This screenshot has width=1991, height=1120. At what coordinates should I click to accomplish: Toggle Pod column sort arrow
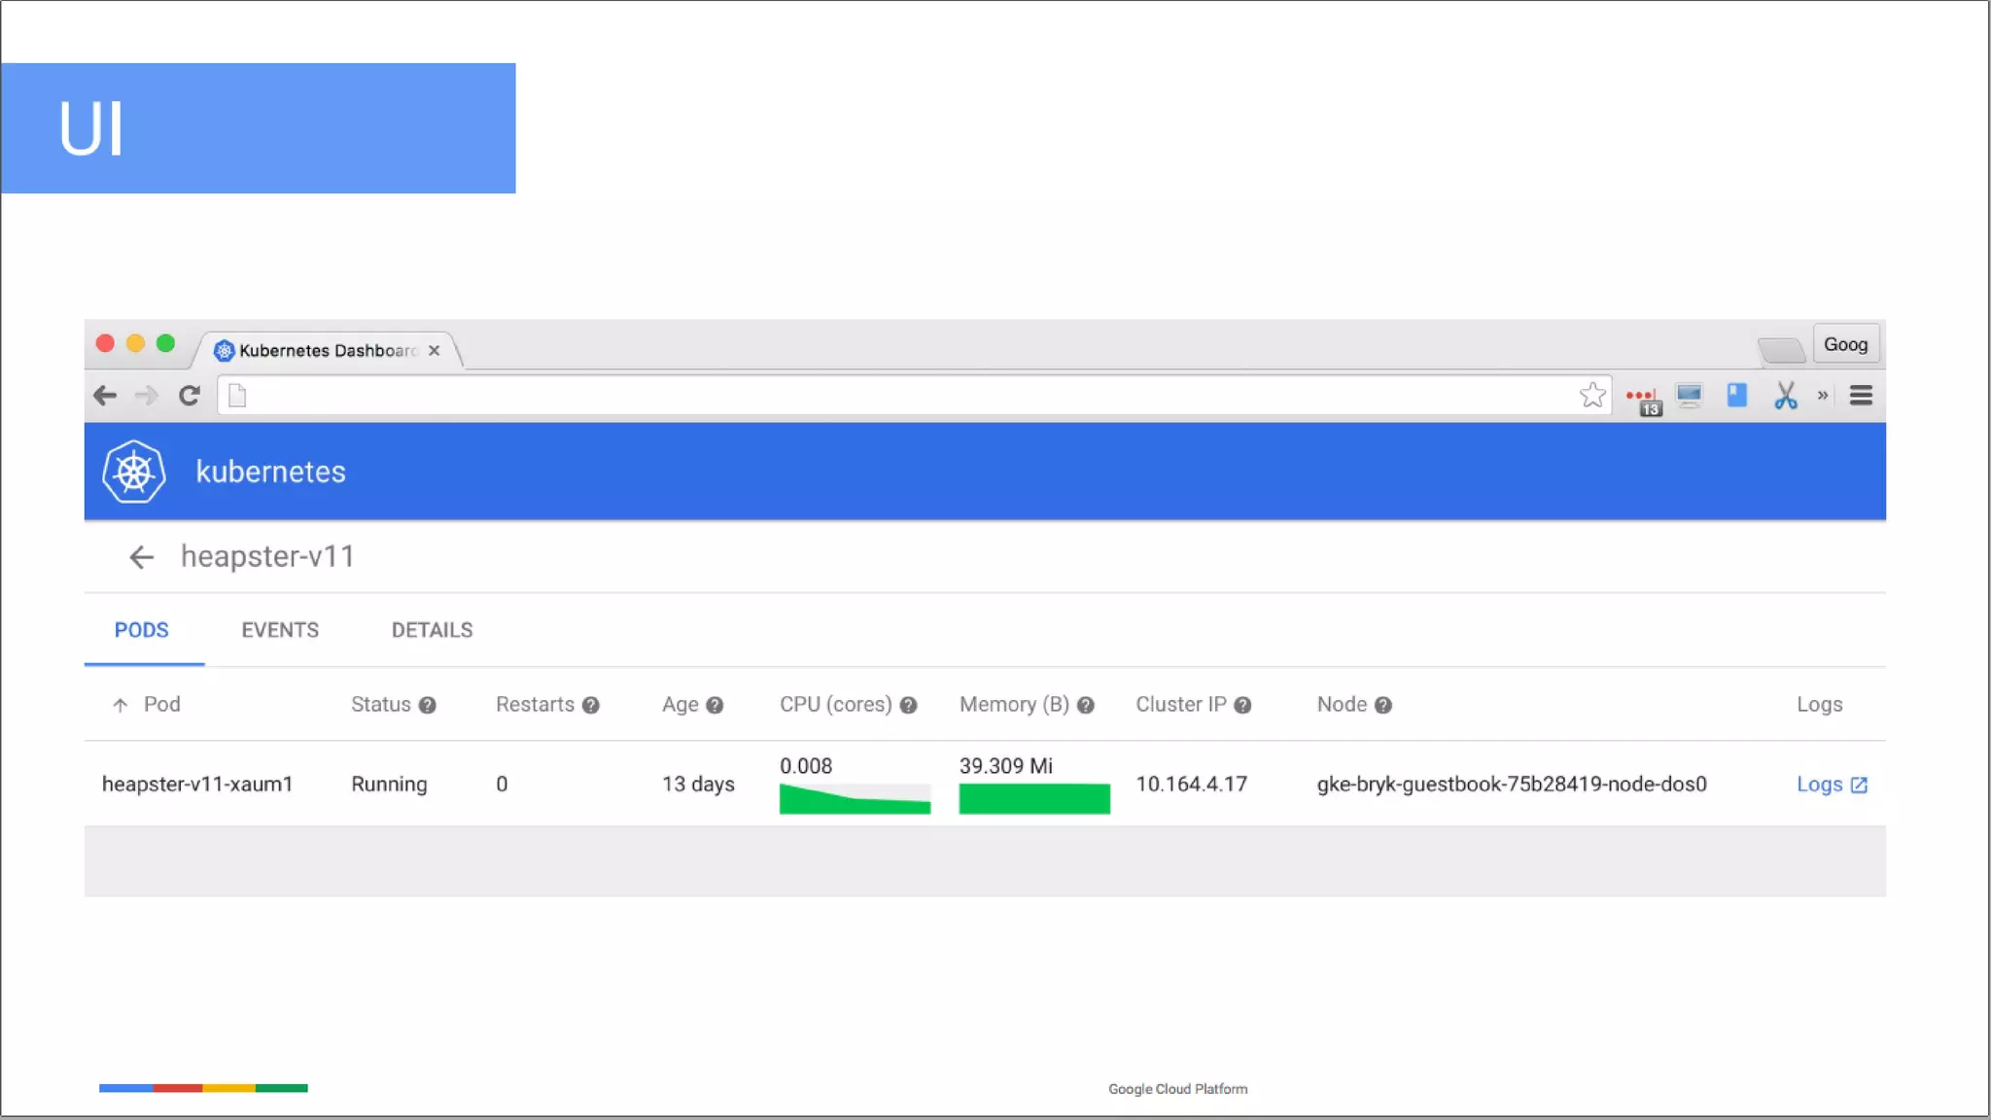tap(121, 705)
